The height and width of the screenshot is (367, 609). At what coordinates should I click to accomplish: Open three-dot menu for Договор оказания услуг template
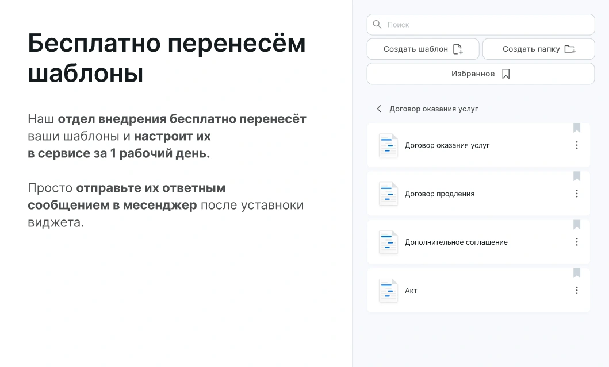(x=577, y=145)
